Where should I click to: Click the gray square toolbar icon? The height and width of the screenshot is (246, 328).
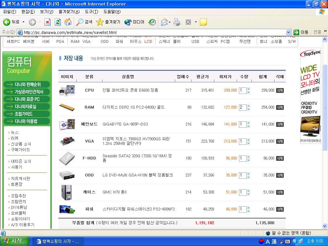(x=188, y=22)
